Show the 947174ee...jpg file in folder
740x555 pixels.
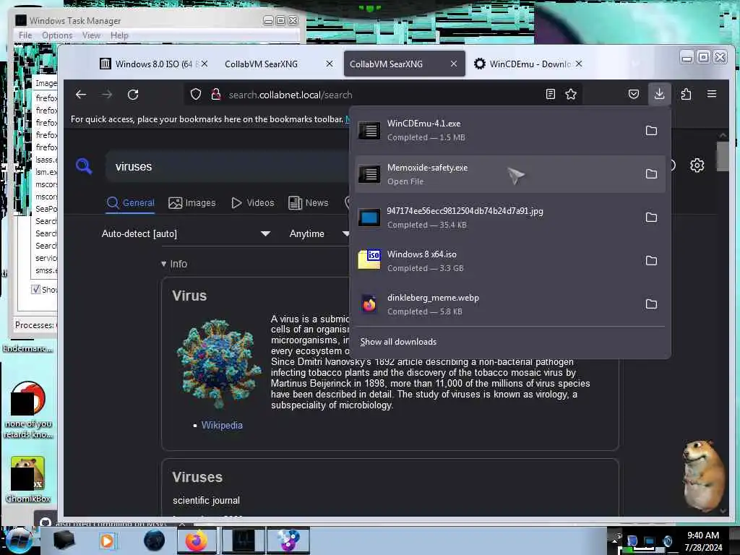651,217
